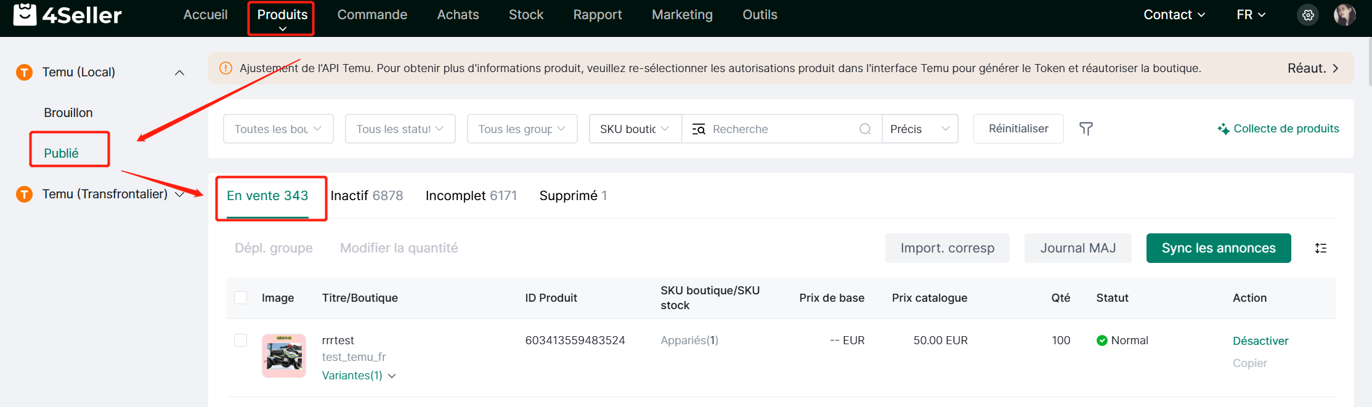
Task: Switch to the Inactif 6878 tab
Action: click(x=367, y=196)
